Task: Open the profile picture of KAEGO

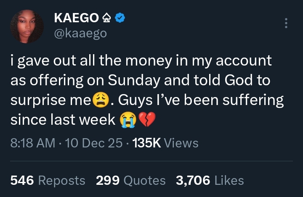Action: (x=27, y=26)
